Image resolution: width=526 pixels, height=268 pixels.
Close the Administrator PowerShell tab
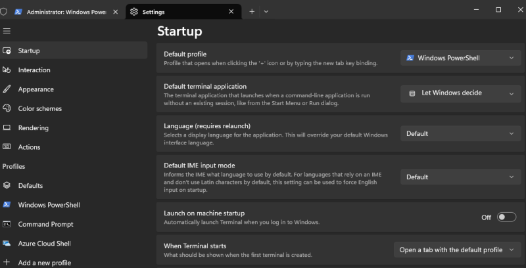(116, 12)
